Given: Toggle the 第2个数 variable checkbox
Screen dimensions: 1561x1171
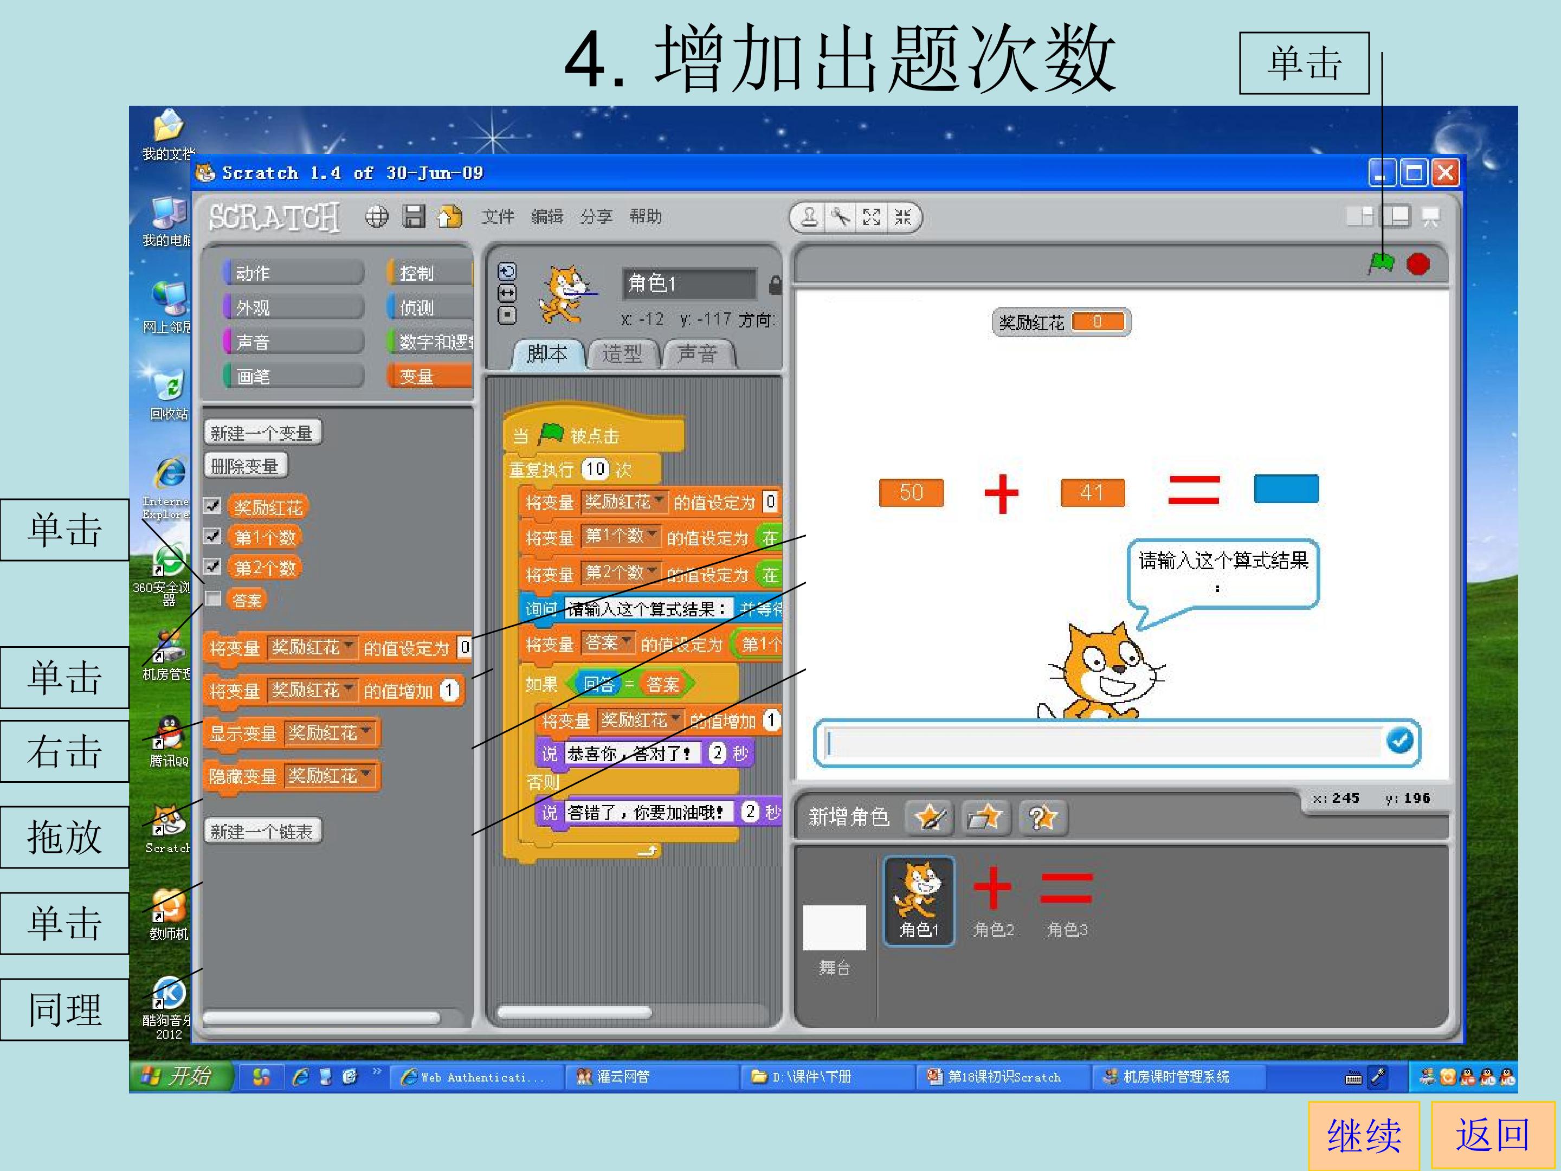Looking at the screenshot, I should point(212,567).
